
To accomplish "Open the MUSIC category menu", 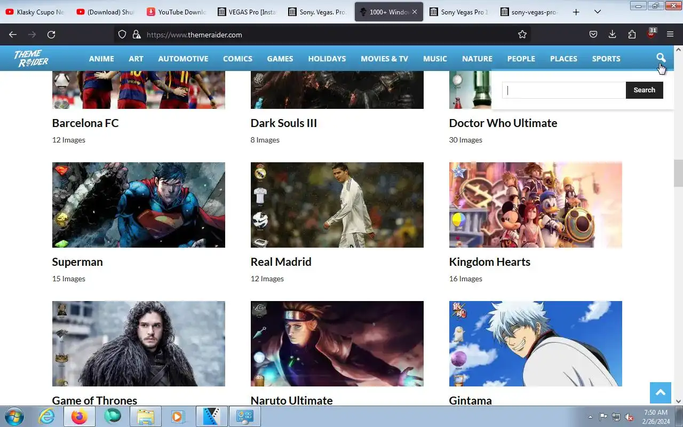I will click(435, 59).
